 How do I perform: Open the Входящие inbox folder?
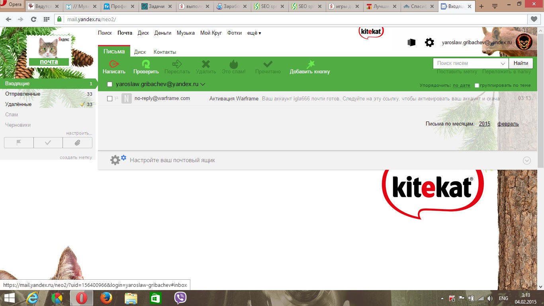[48, 84]
